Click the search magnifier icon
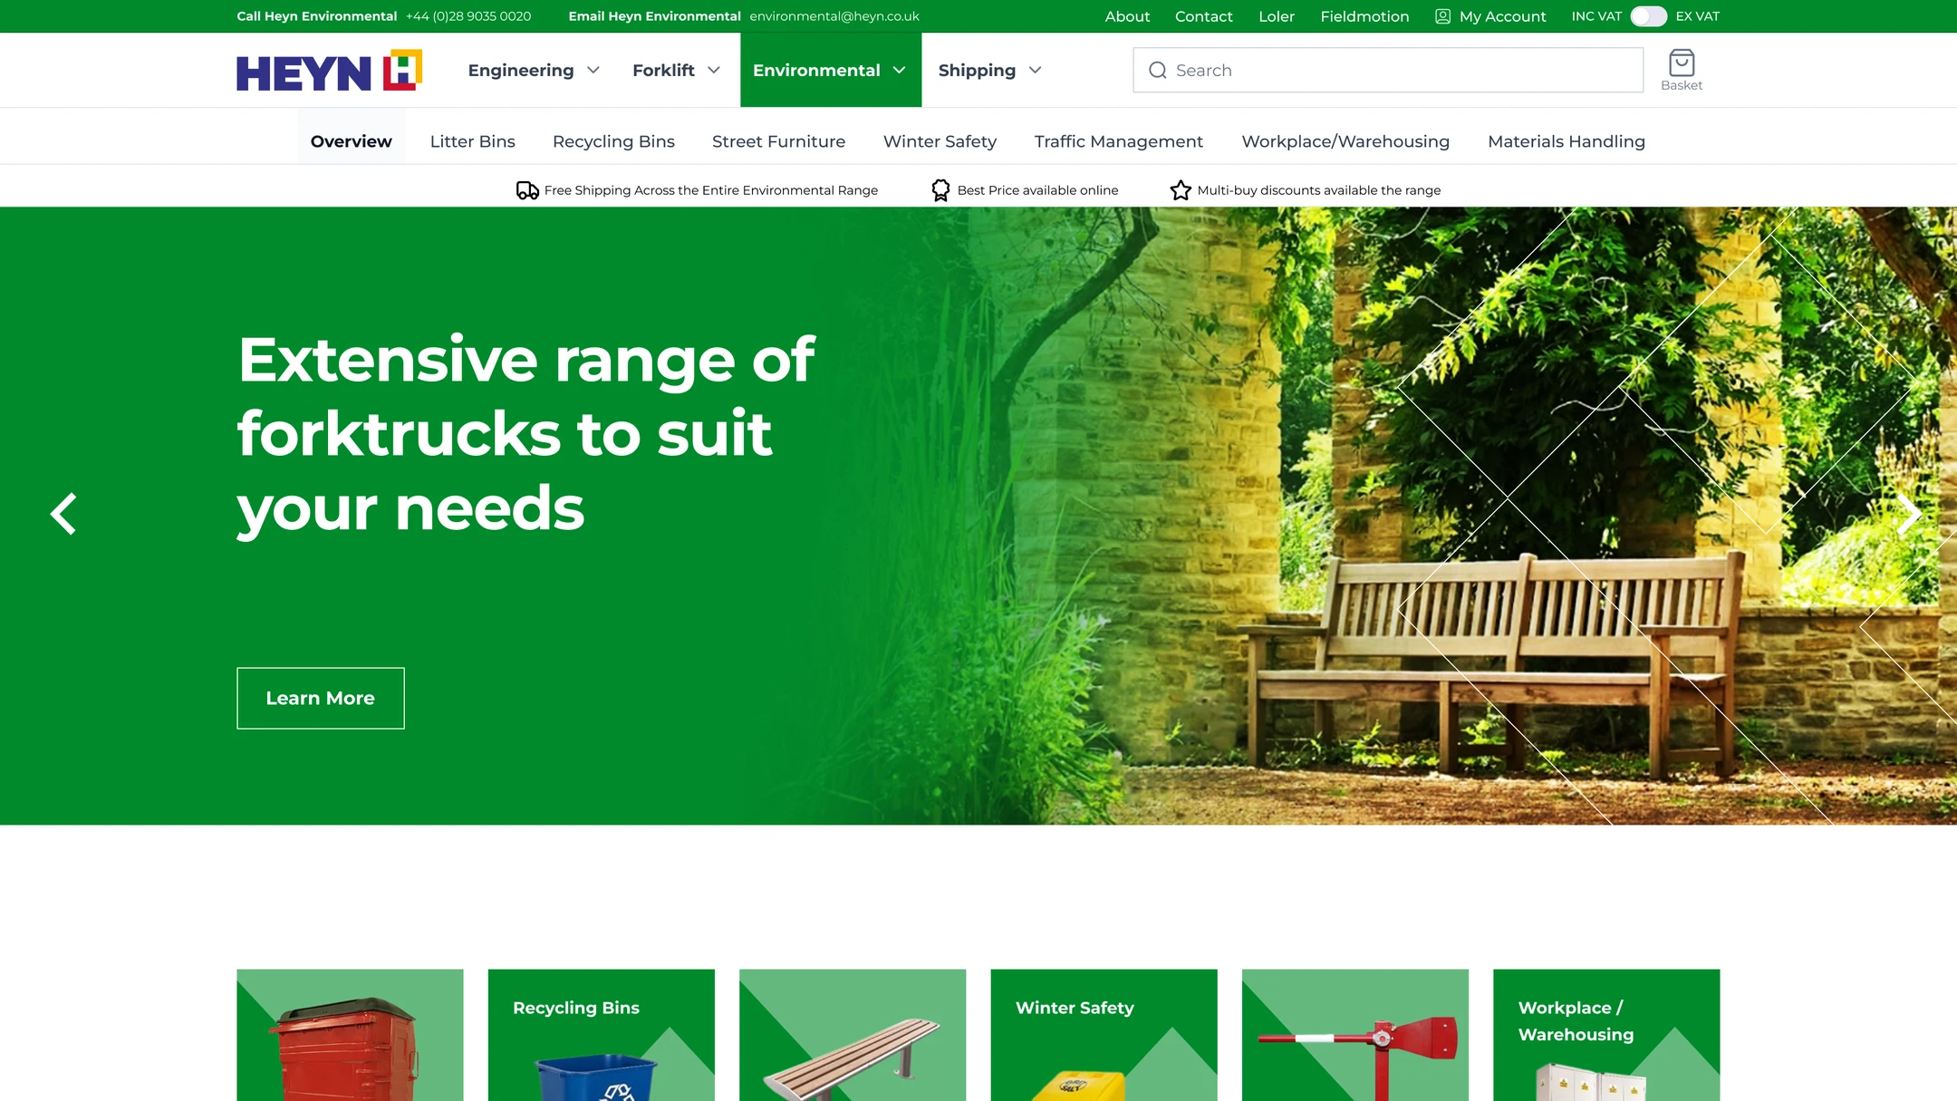This screenshot has width=1957, height=1101. click(1157, 71)
